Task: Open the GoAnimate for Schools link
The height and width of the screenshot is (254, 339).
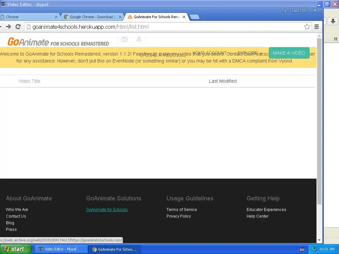Action: [107, 209]
